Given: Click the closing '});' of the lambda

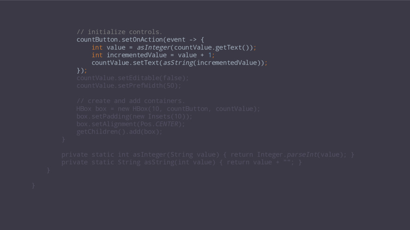Looking at the screenshot, I should point(82,70).
